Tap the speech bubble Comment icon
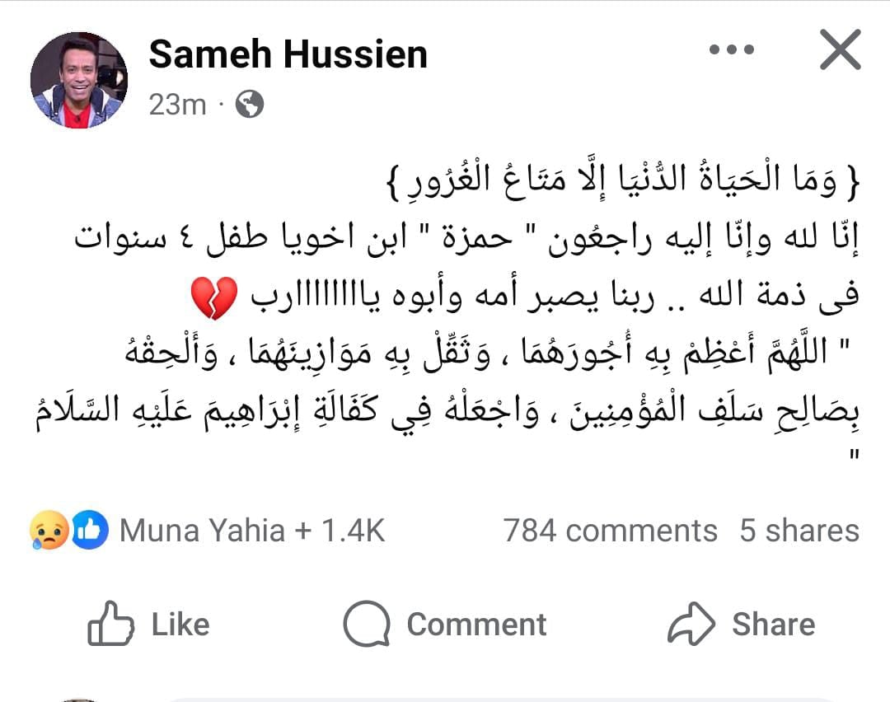Viewport: 890px width, 702px height. coord(366,625)
